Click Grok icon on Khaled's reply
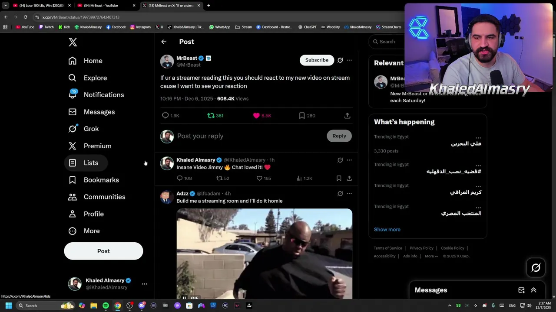This screenshot has width=556, height=312. [x=340, y=160]
